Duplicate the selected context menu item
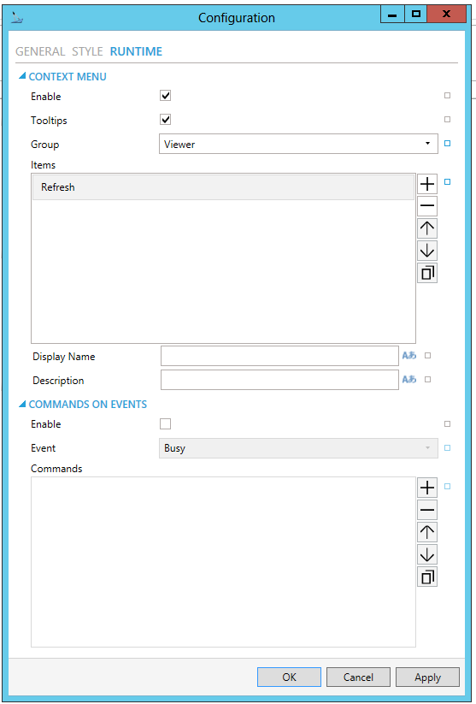 click(427, 273)
